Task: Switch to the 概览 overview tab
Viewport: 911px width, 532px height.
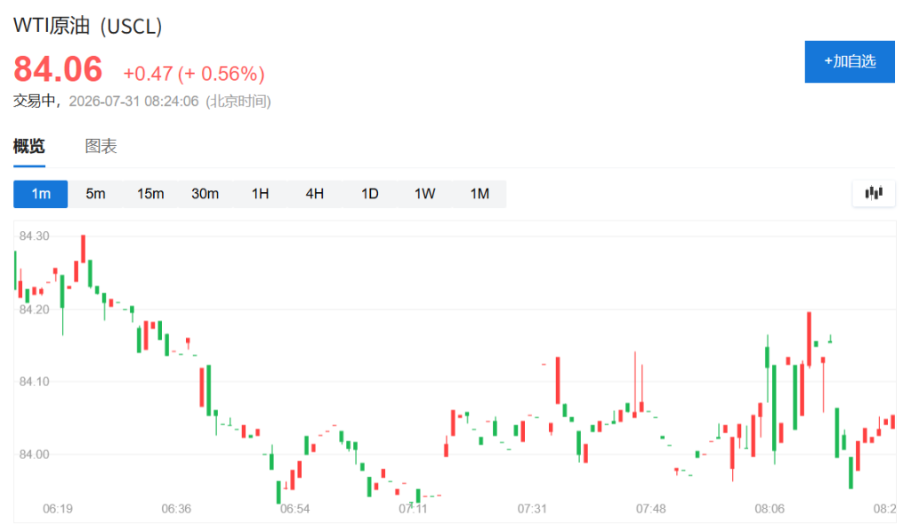Action: (29, 147)
